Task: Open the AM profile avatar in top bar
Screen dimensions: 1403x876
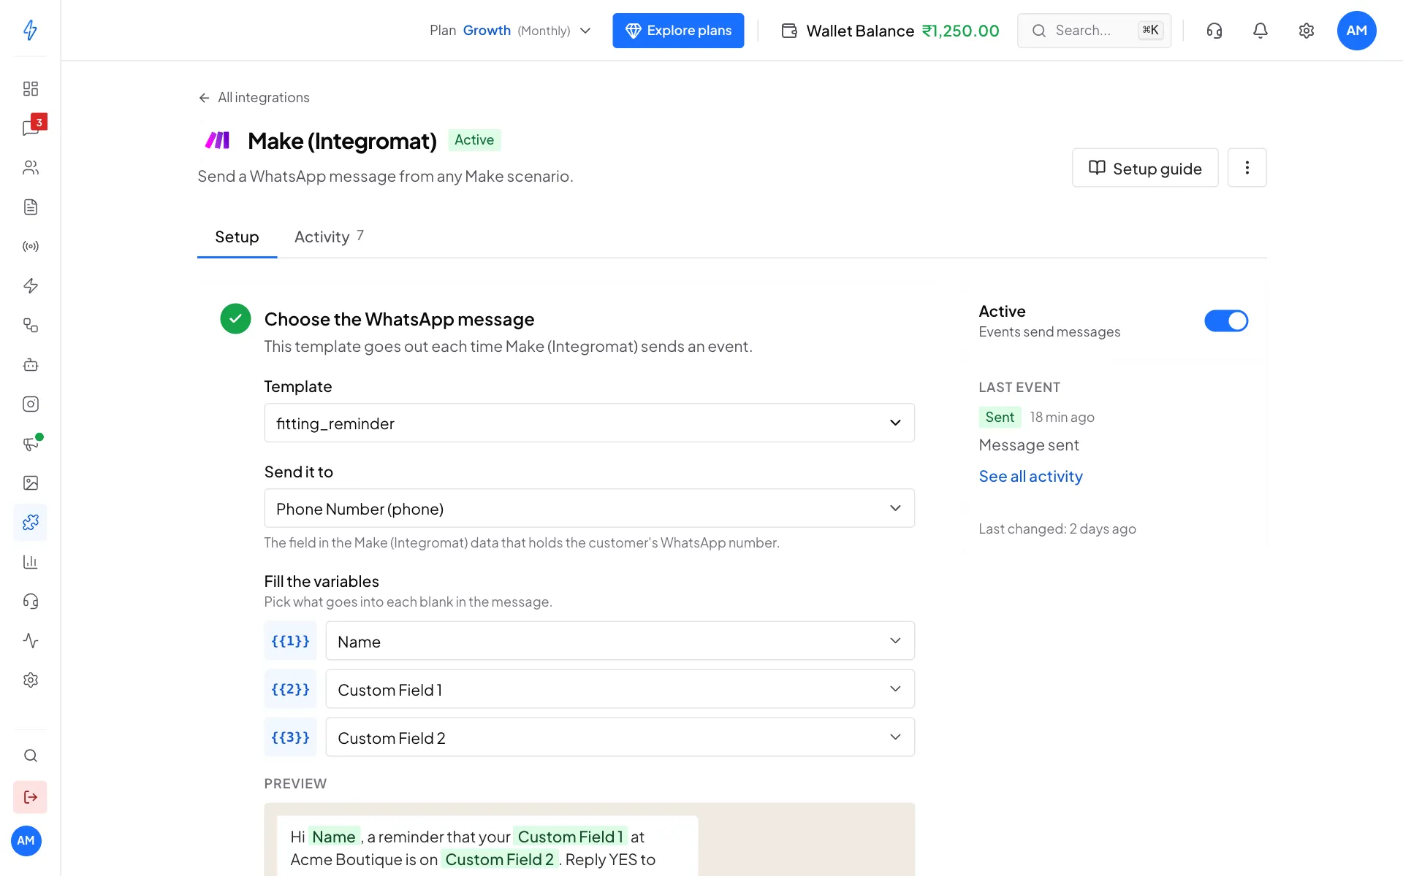Action: pyautogui.click(x=1356, y=31)
